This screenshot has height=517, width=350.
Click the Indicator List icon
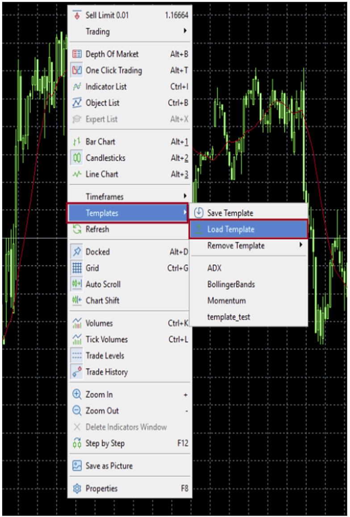point(77,87)
